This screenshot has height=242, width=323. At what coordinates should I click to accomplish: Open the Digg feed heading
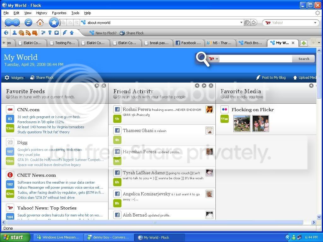[22, 143]
